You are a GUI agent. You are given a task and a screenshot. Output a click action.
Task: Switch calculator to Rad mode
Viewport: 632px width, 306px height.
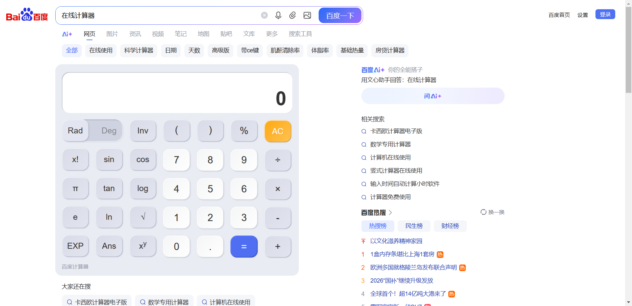pyautogui.click(x=75, y=130)
